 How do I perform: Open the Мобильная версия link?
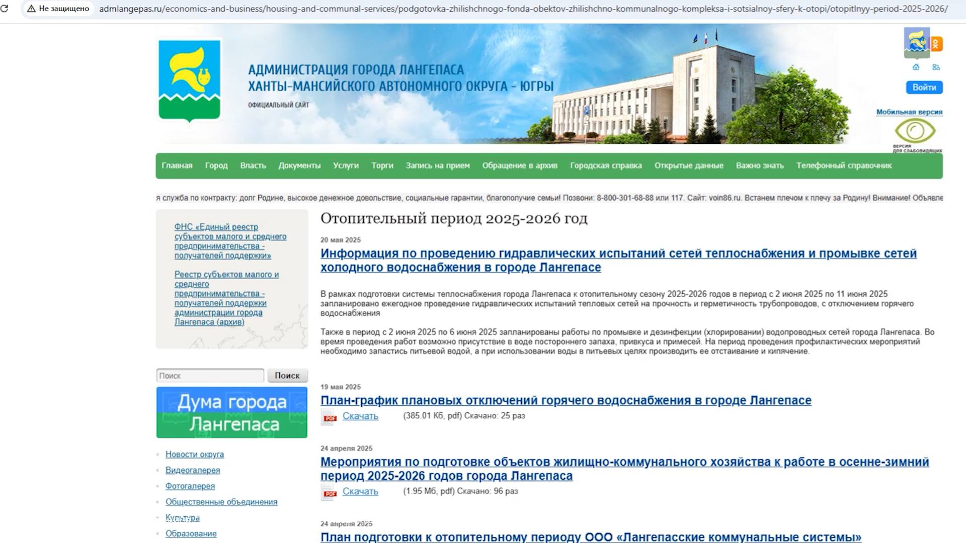point(909,112)
